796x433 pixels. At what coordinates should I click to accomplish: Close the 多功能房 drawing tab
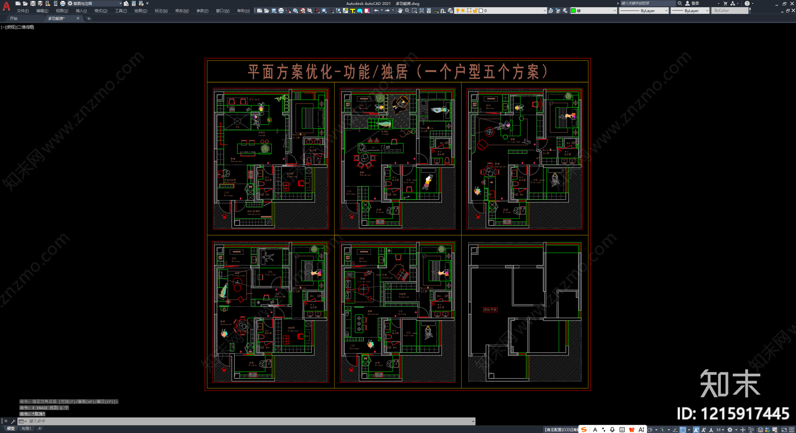pos(78,18)
